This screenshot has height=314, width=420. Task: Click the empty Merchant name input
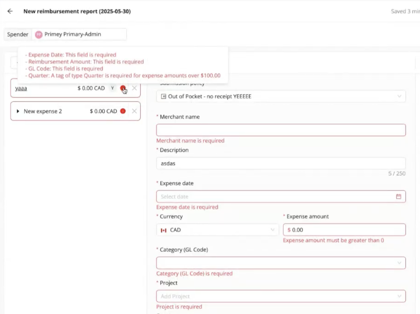click(280, 130)
